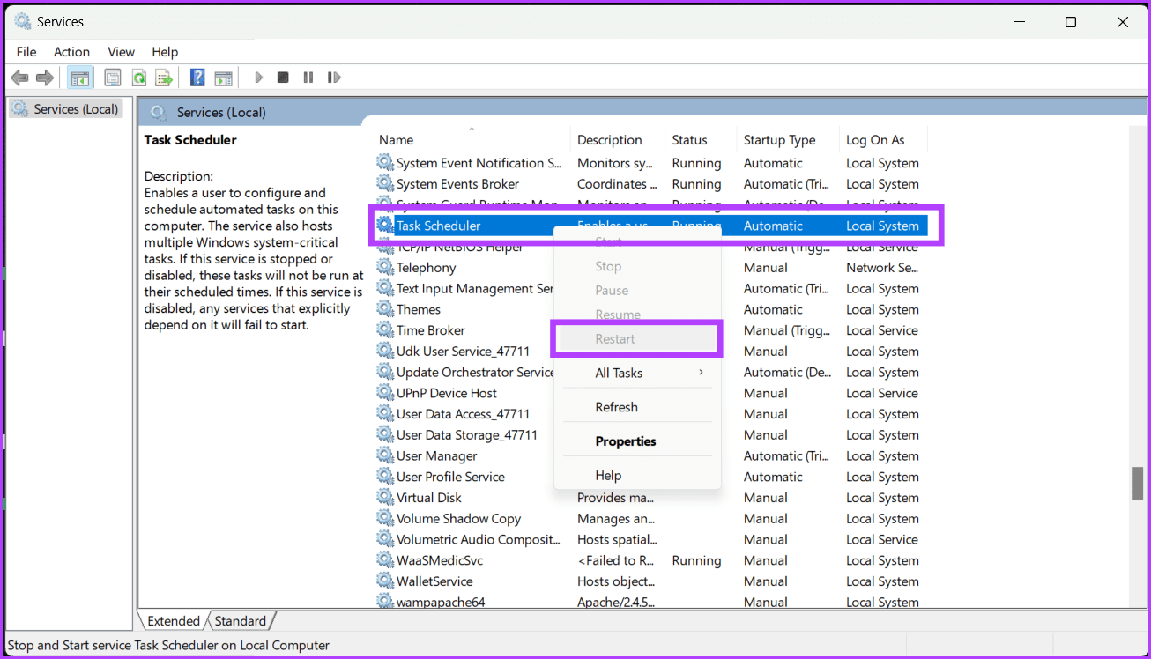Click the Restart Service toolbar icon
1151x659 pixels.
click(334, 77)
